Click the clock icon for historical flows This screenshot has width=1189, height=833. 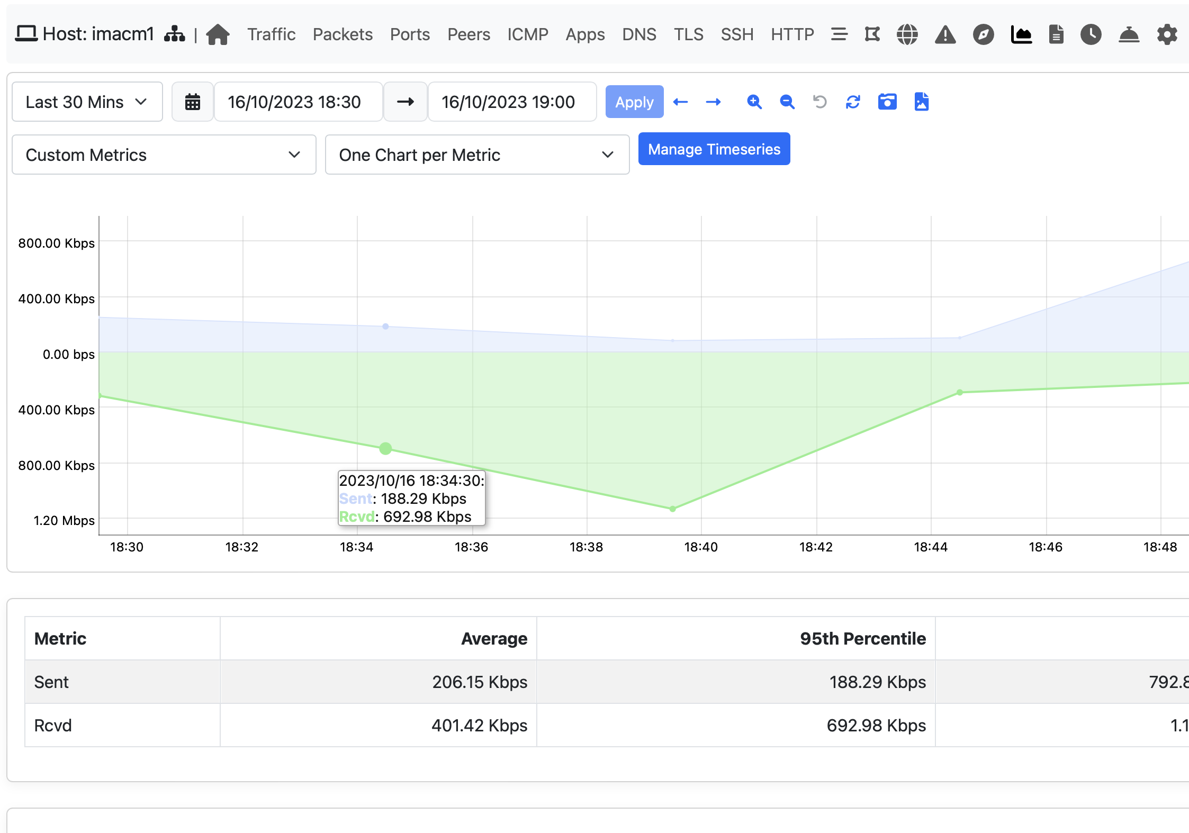pyautogui.click(x=1091, y=34)
